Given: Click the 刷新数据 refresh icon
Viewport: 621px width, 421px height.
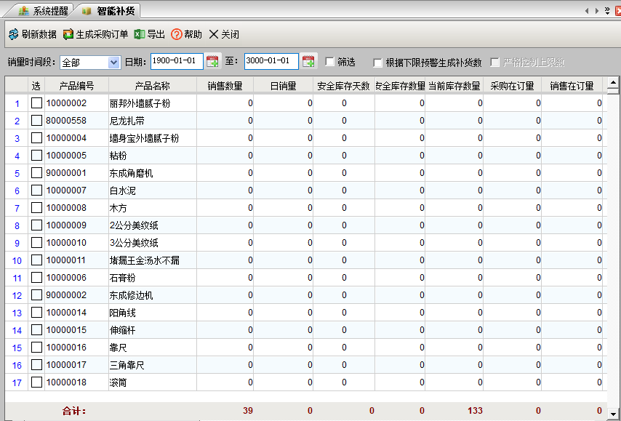Looking at the screenshot, I should click(14, 34).
